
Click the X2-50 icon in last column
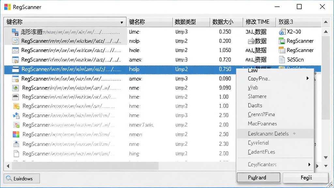coord(282,32)
